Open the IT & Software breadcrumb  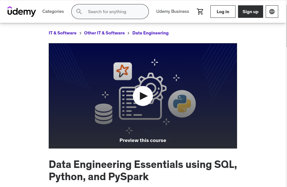click(x=62, y=33)
